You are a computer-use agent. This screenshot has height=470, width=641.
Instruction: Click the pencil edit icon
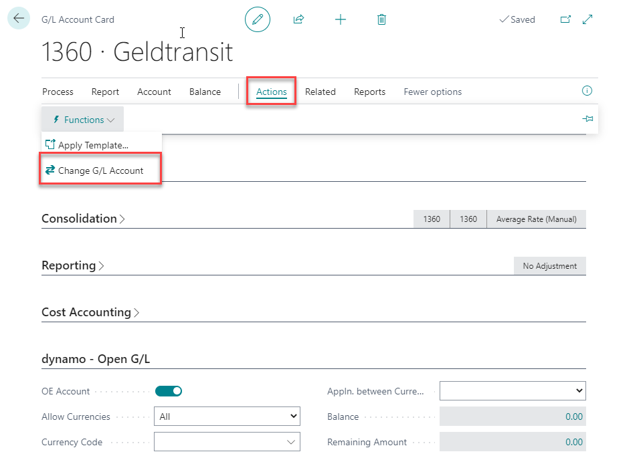[x=258, y=19]
